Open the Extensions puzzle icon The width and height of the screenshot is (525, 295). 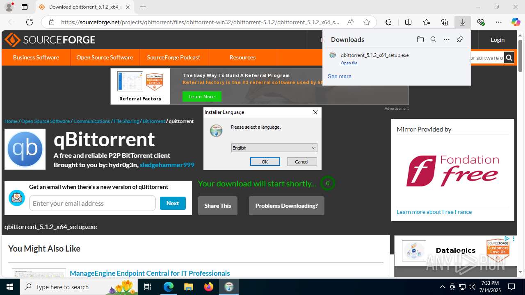coord(388,22)
